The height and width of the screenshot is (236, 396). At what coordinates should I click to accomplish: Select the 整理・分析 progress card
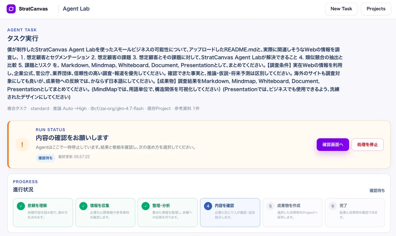coord(168,213)
